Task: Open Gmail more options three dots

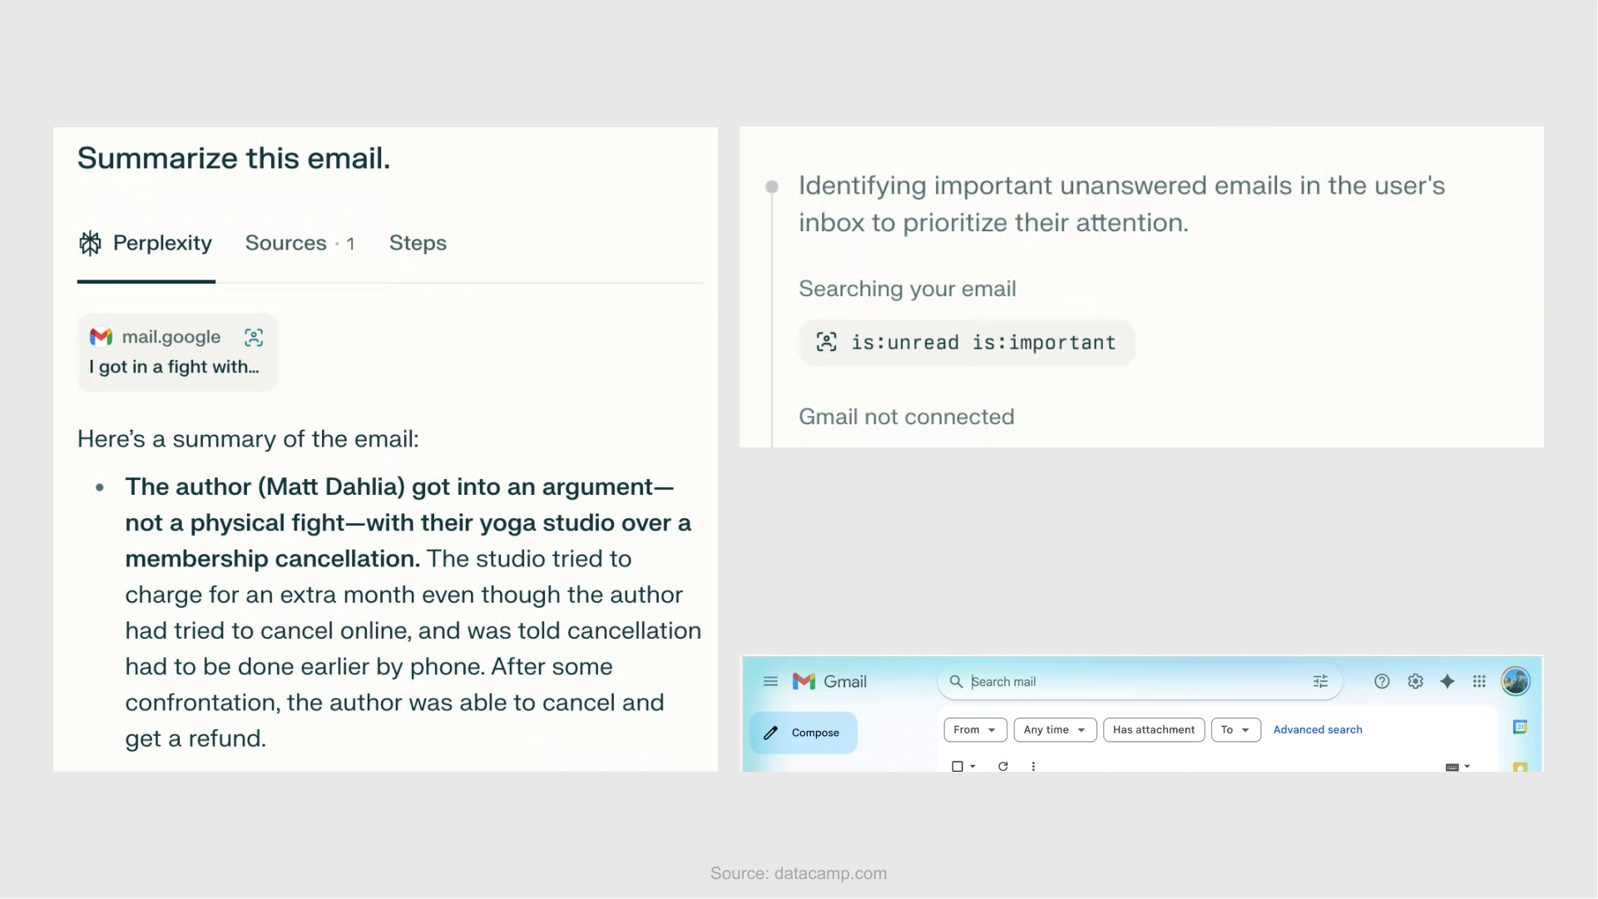Action: click(x=1033, y=767)
